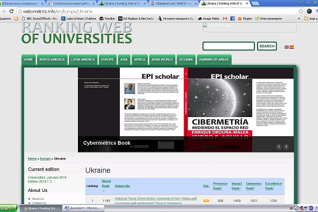
Task: Sort table by Det. column
Action: (206, 186)
